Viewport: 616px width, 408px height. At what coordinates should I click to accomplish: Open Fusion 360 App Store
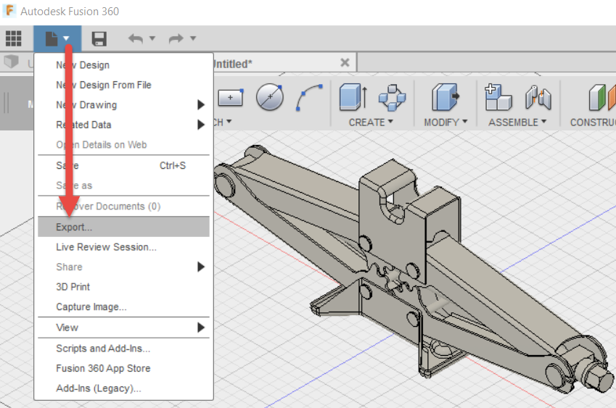pyautogui.click(x=123, y=368)
